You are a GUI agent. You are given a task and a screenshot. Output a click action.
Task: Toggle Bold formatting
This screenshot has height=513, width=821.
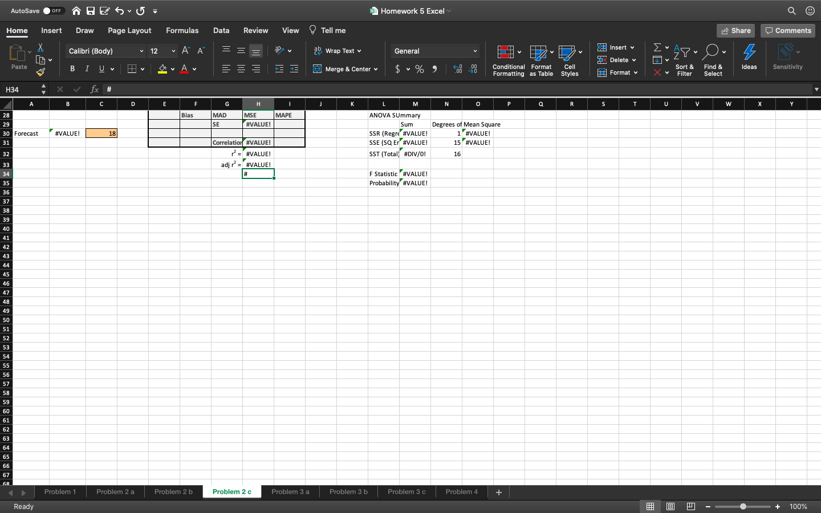pyautogui.click(x=72, y=68)
